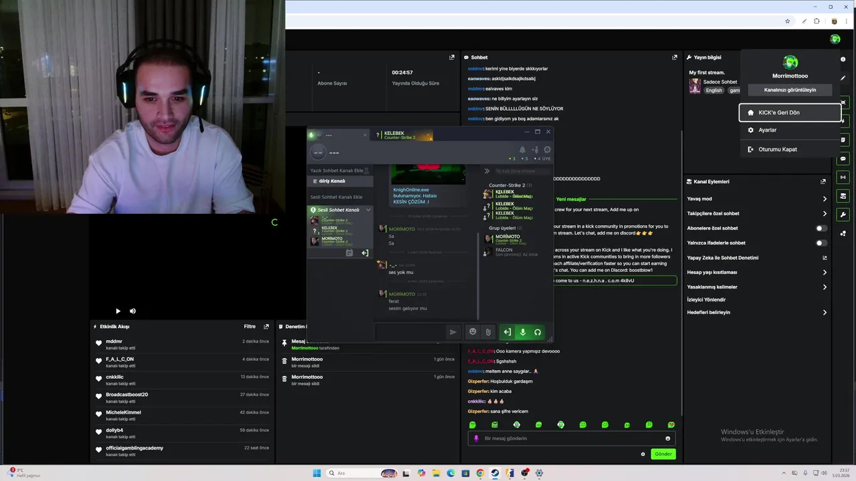Pop out the session info panel
Image resolution: width=856 pixels, height=481 pixels.
(x=452, y=57)
